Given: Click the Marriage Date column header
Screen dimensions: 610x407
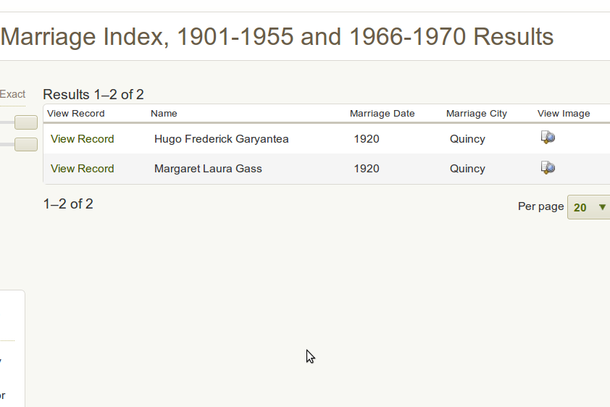Looking at the screenshot, I should (382, 114).
